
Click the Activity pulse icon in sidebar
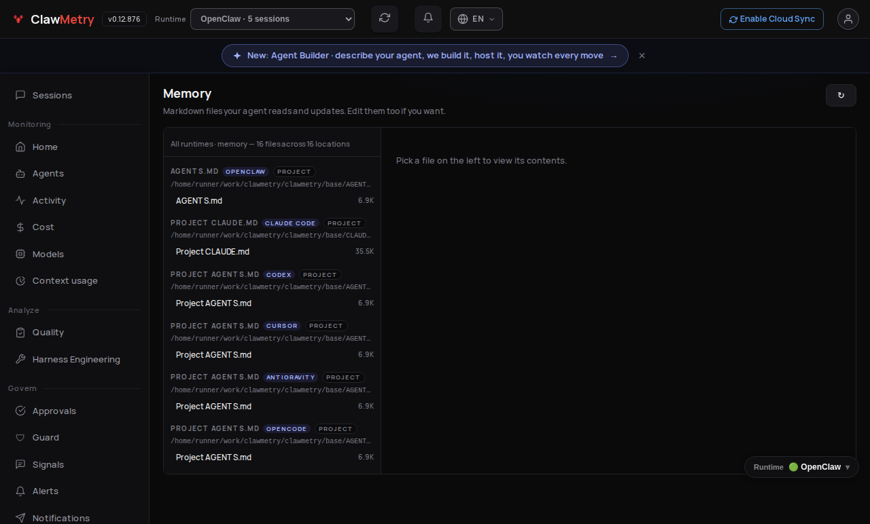pos(20,201)
